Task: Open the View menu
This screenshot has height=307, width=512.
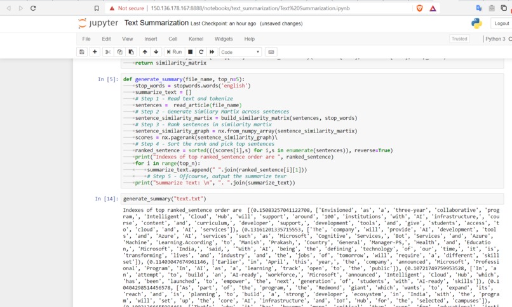Action: pyautogui.click(x=127, y=39)
